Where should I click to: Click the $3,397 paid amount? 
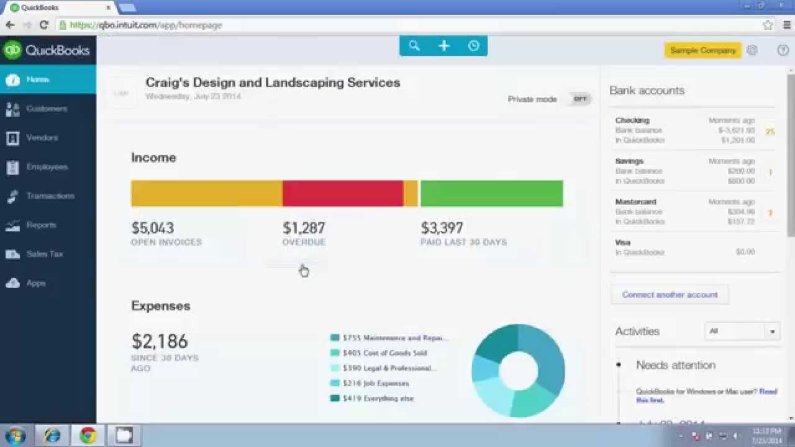click(x=442, y=228)
